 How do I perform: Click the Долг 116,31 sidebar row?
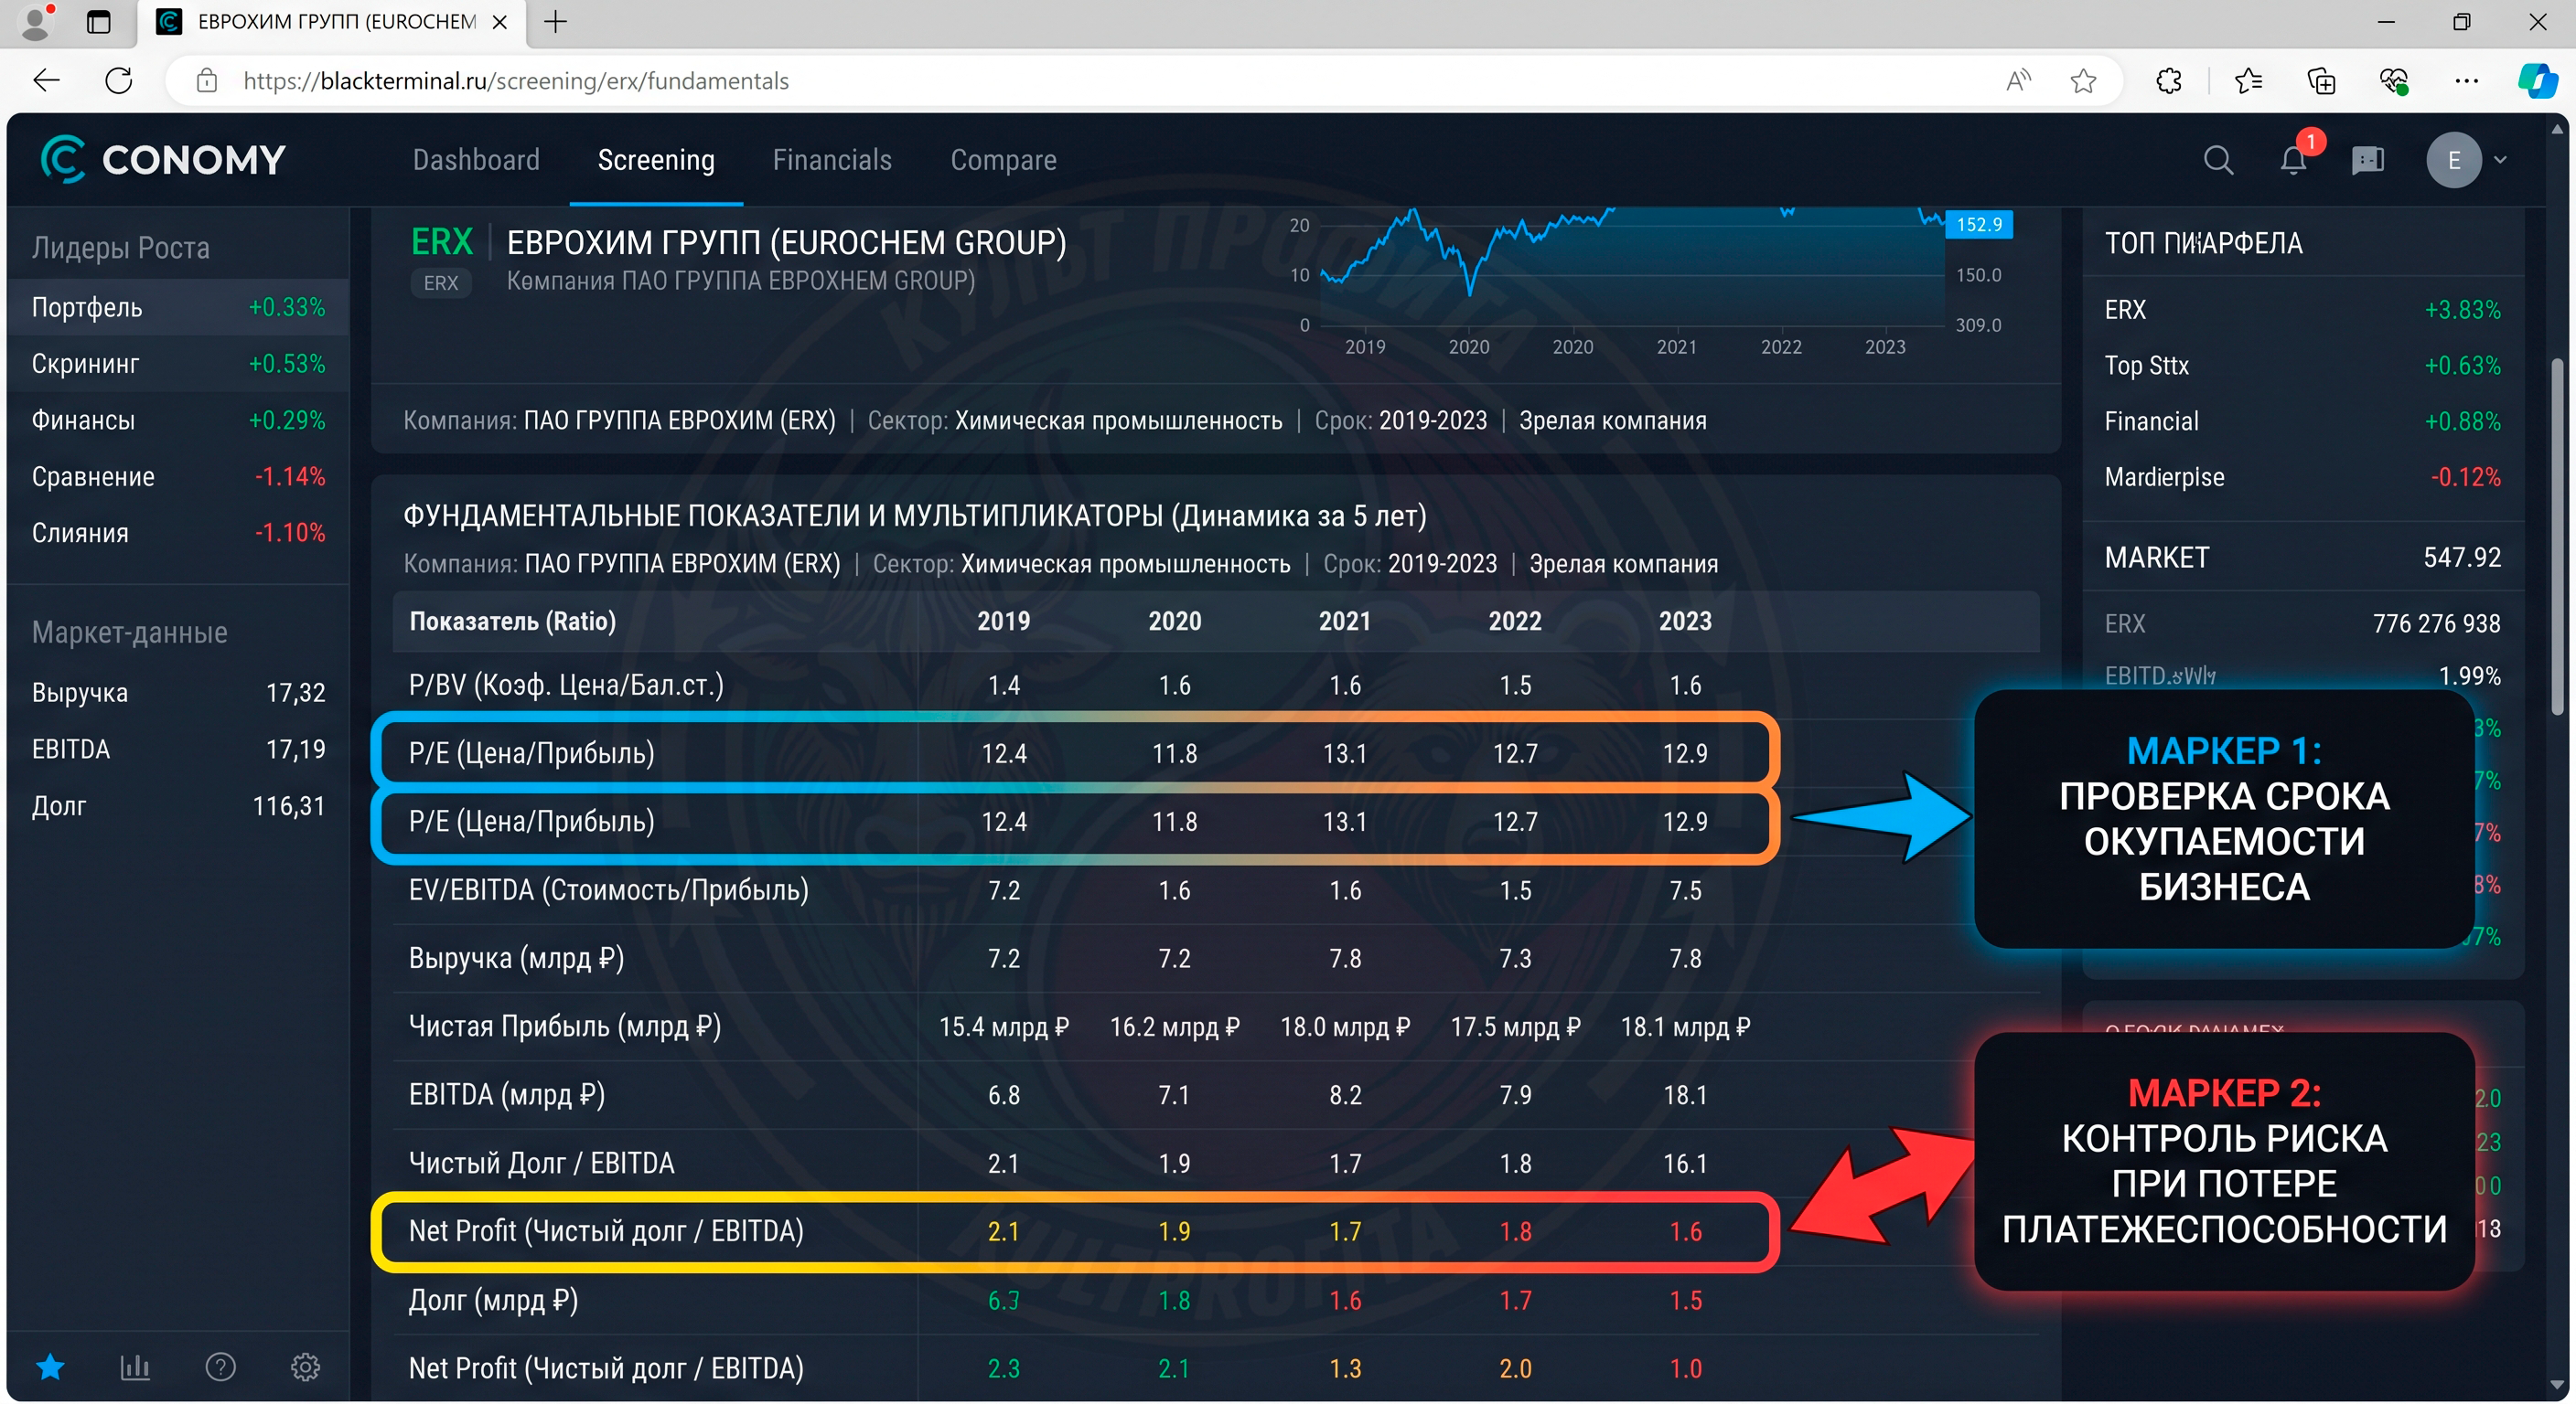[178, 805]
